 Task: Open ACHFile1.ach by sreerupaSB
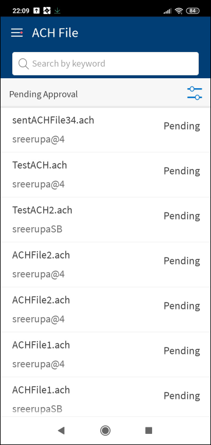105,397
